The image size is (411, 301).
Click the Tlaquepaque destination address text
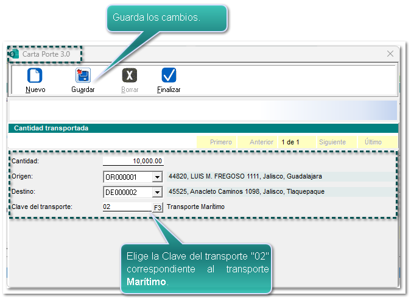(x=247, y=192)
